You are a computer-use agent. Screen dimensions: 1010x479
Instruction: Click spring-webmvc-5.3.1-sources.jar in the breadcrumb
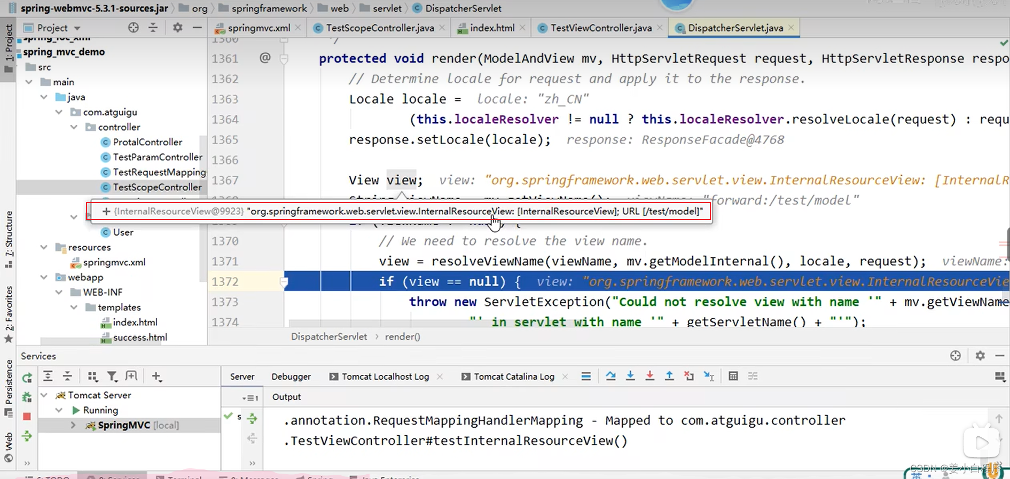pyautogui.click(x=94, y=8)
